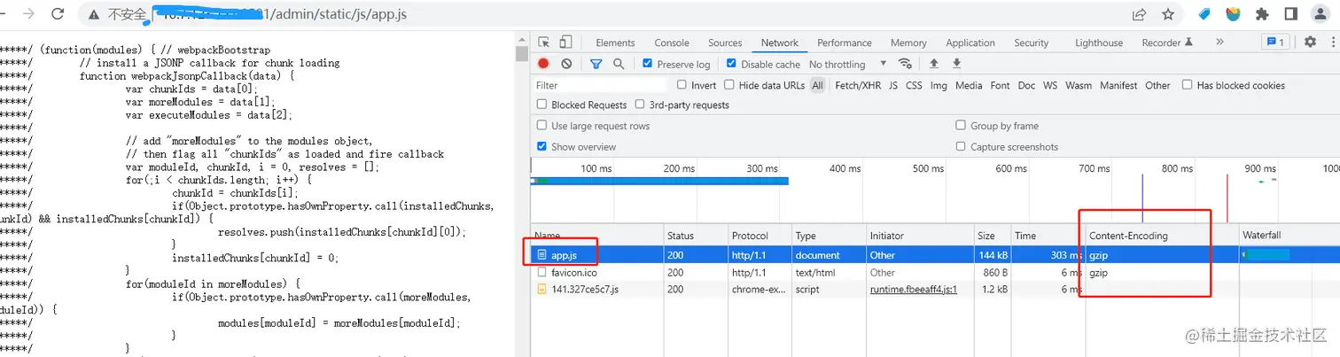Import HAR file with upload arrow

[933, 64]
